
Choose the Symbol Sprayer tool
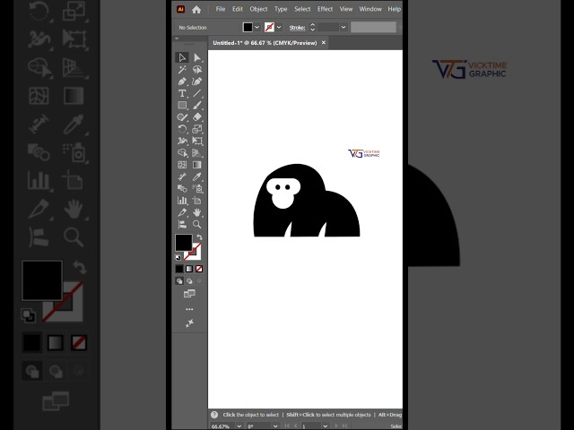[197, 189]
